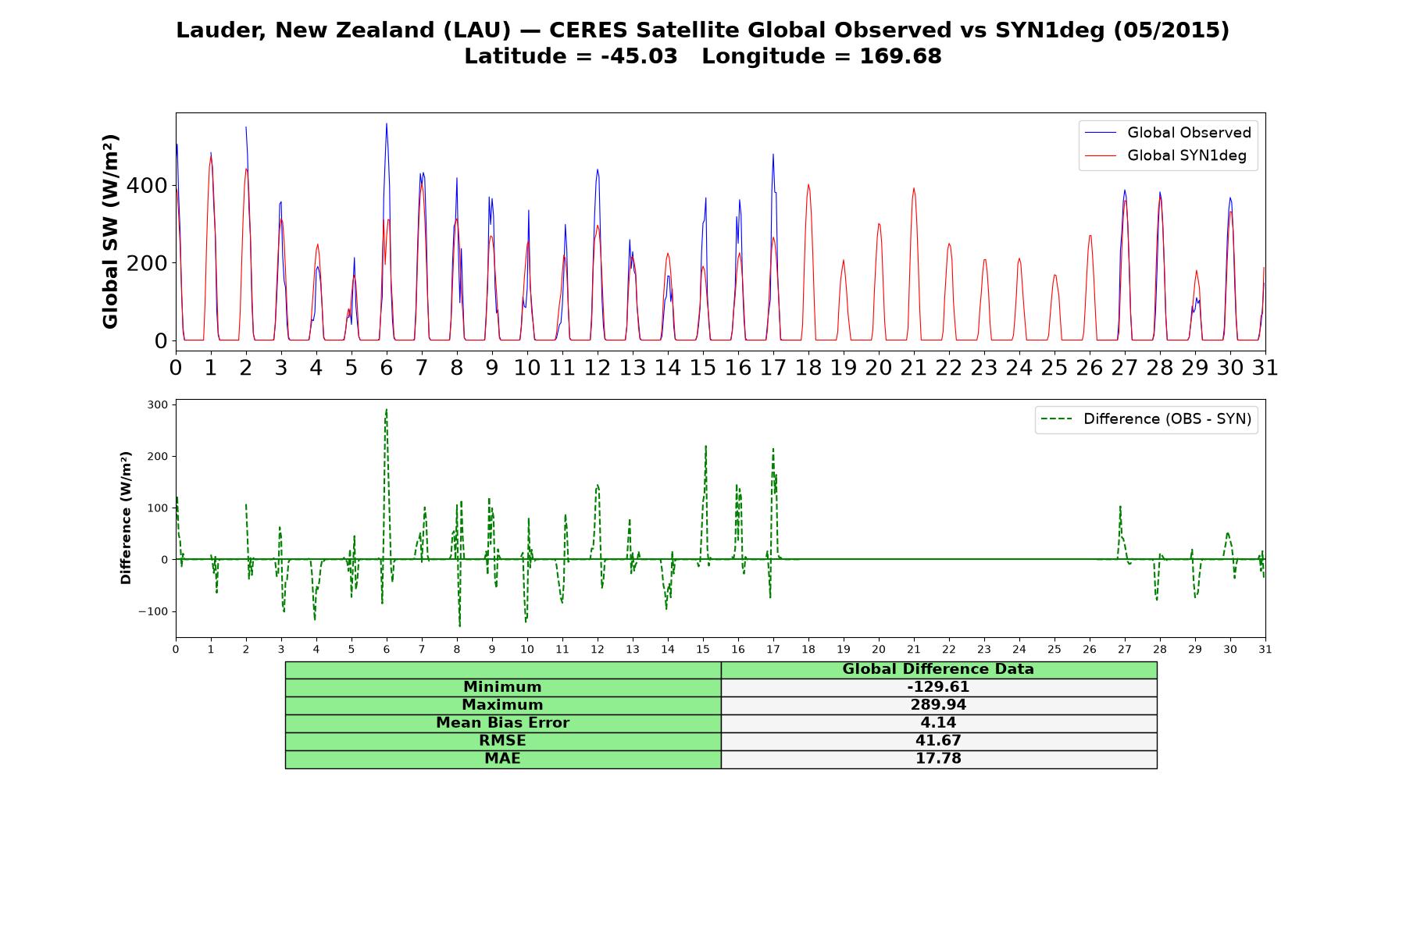1406x937 pixels.
Task: Select the Difference (OBS - SYN) legend entry
Action: point(1147,419)
